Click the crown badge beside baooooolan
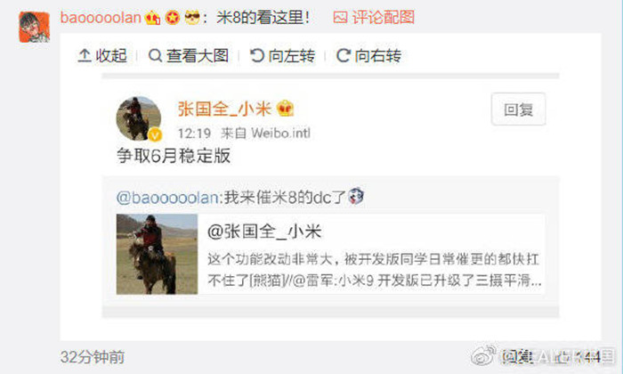This screenshot has height=374, width=623. click(152, 18)
